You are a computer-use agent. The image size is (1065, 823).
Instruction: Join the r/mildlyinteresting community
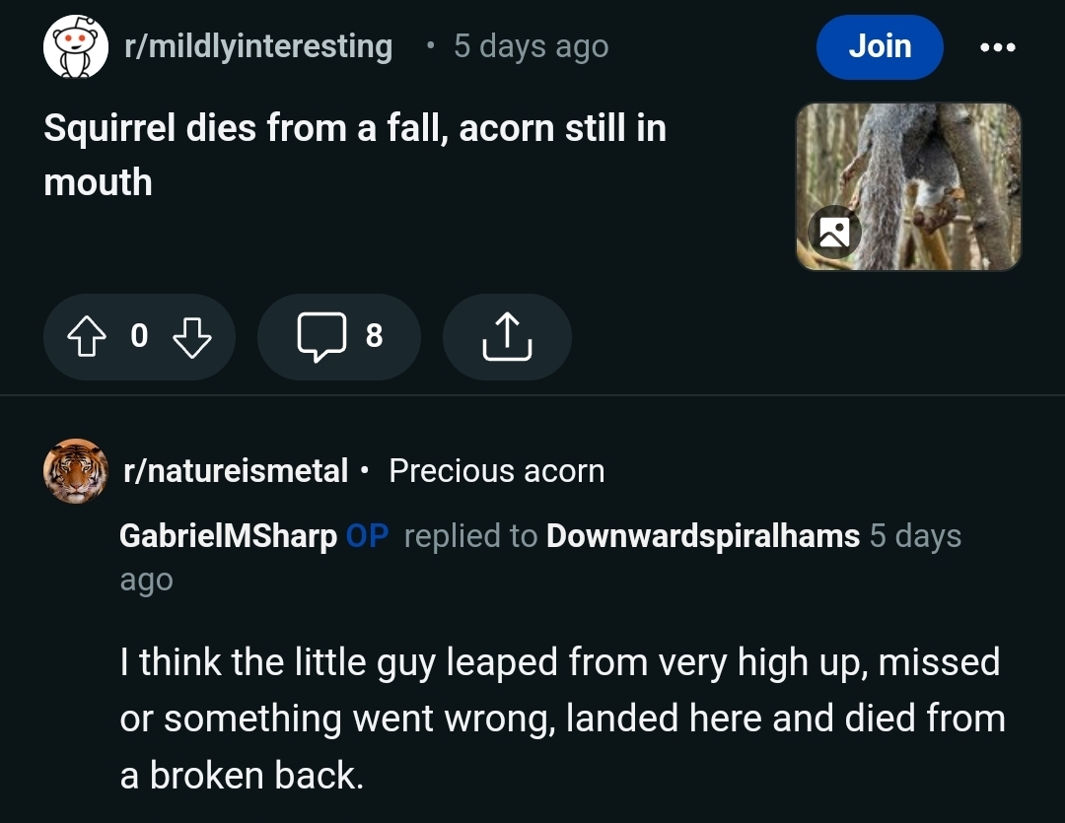point(880,47)
